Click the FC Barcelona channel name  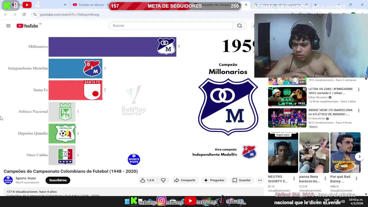317,118
